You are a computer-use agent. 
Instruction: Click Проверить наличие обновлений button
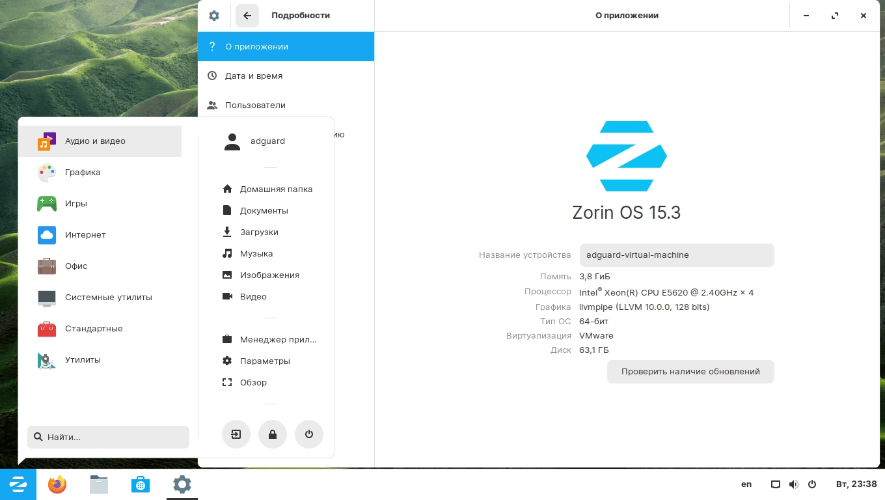[690, 372]
